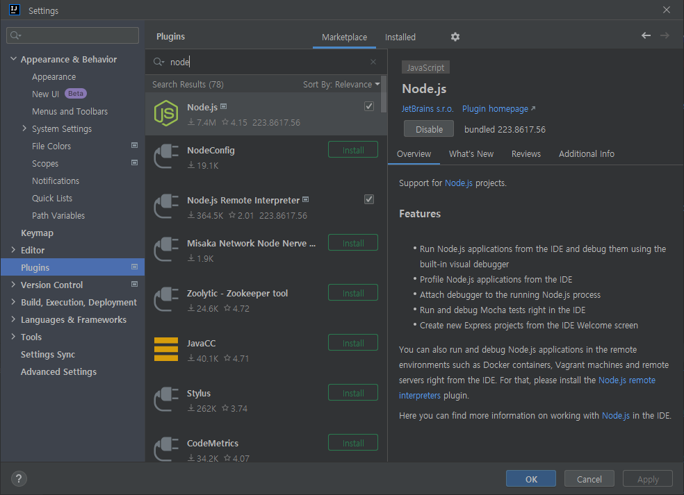Collapse Appearance & Behavior tree node

pyautogui.click(x=13, y=59)
